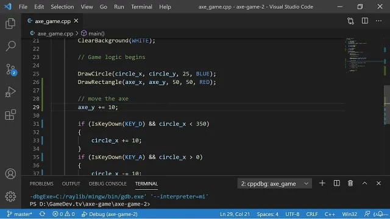This screenshot has height=219, width=390.
Task: Start Debug (axe-game-2) from status bar
Action: [110, 214]
